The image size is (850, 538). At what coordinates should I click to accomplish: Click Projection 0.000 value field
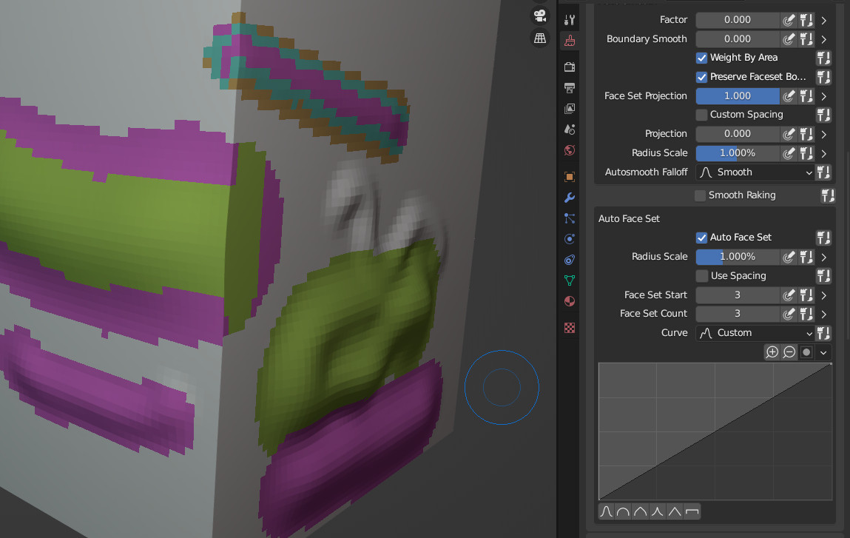(738, 134)
